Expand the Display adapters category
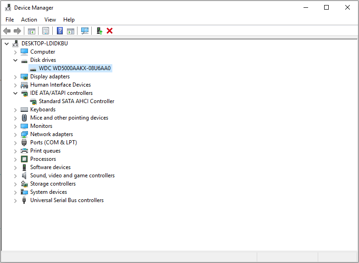This screenshot has height=263, width=359. coord(15,77)
